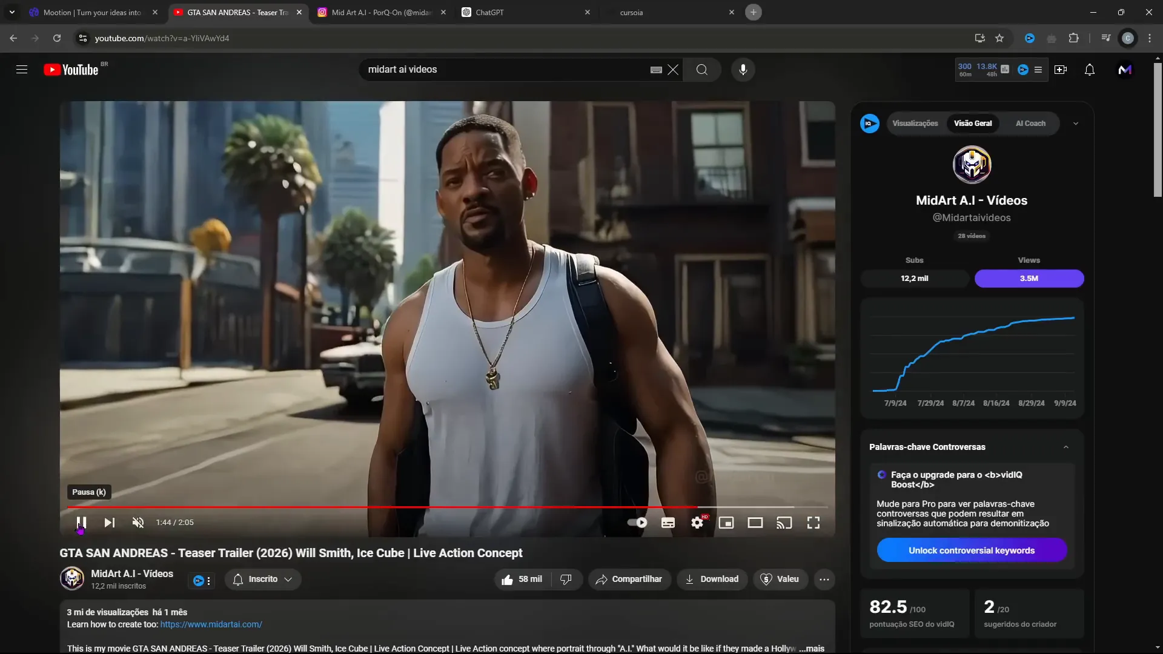
Task: Open the Create video camera icon
Action: point(1061,70)
